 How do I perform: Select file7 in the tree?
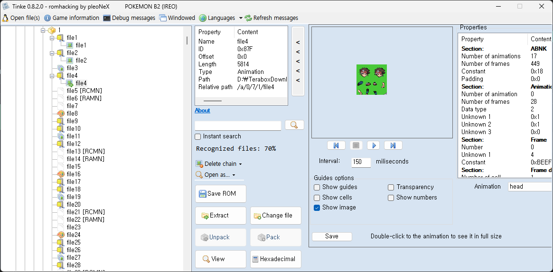pyautogui.click(x=72, y=106)
